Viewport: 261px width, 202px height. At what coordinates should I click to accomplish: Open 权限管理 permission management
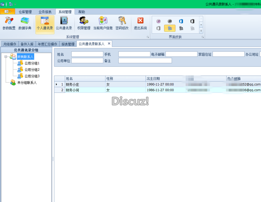[x=84, y=23]
